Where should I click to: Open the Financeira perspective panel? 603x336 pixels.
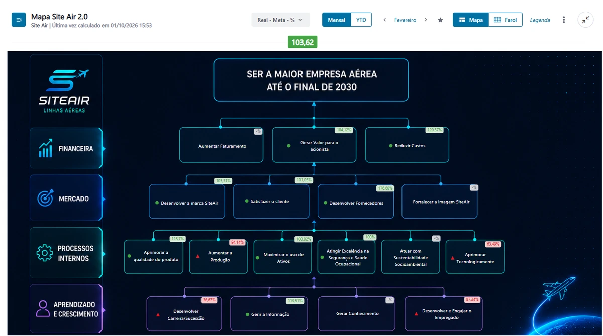click(x=66, y=148)
